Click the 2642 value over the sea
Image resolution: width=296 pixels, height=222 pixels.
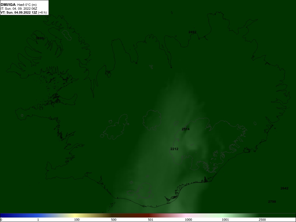284,188
